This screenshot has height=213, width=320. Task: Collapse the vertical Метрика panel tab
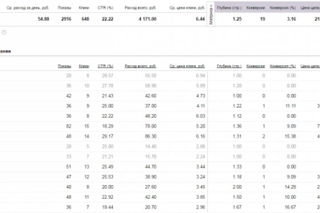tap(211, 14)
